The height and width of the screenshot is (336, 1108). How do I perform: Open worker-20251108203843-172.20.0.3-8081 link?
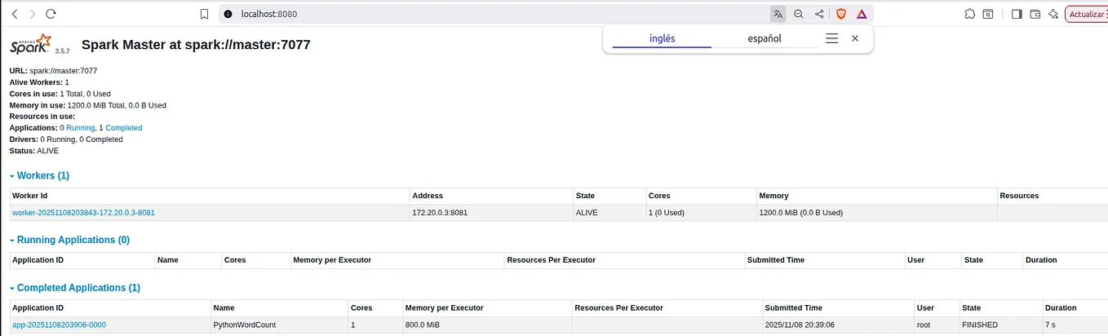point(83,213)
